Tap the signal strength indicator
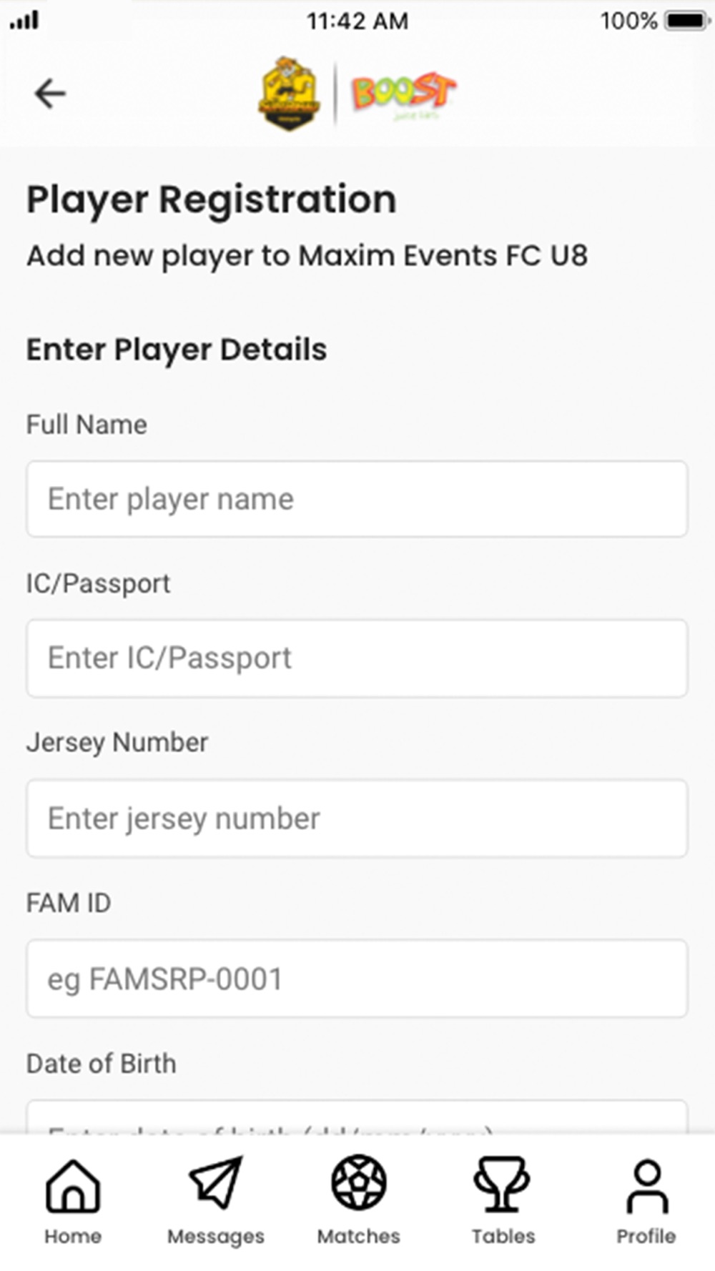Image resolution: width=715 pixels, height=1271 pixels. 24,21
